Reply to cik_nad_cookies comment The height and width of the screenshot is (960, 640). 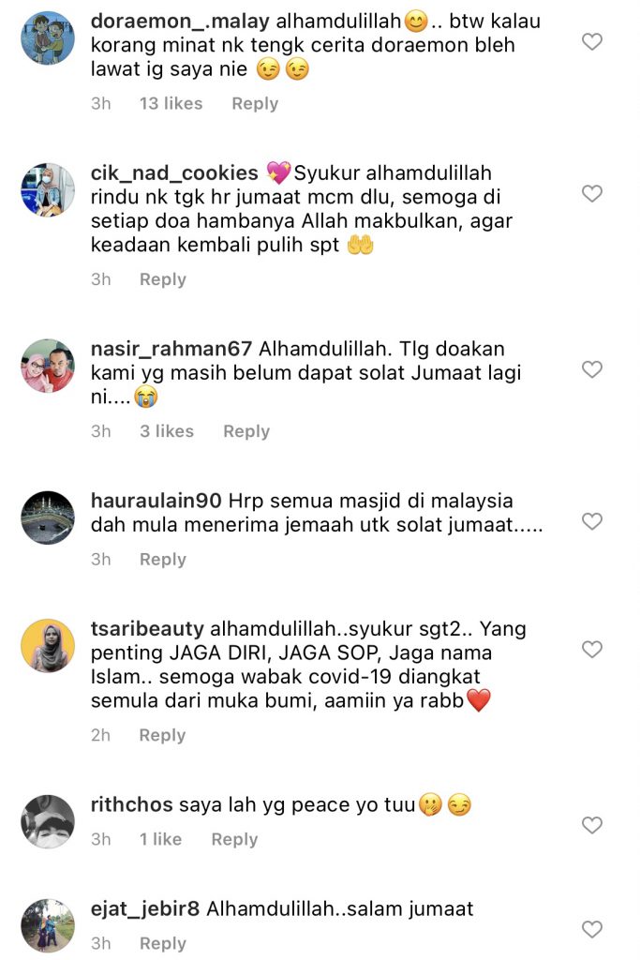coord(163,279)
